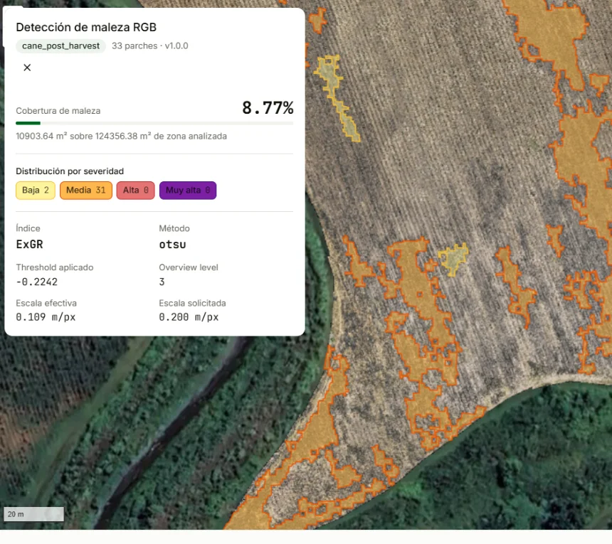Click the 33 parches · v1.0.0 text

point(150,46)
